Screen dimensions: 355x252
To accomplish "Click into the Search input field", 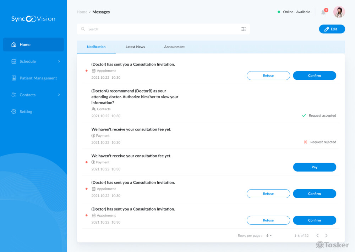I will [x=160, y=29].
